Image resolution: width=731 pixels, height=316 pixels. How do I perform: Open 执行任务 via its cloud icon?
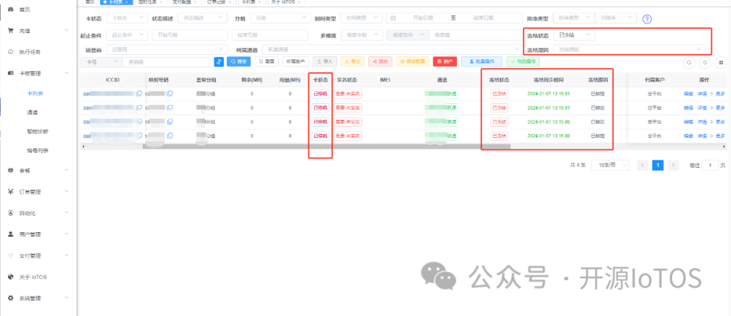10,51
